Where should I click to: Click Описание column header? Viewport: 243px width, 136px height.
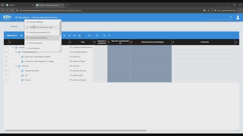coord(205,42)
